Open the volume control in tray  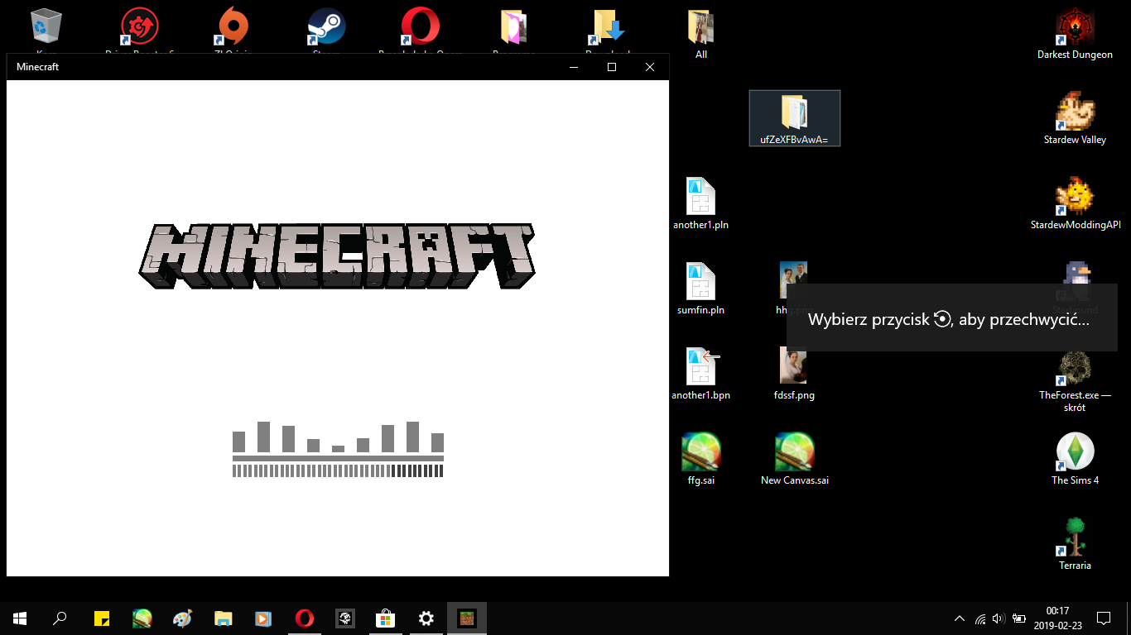(x=998, y=618)
